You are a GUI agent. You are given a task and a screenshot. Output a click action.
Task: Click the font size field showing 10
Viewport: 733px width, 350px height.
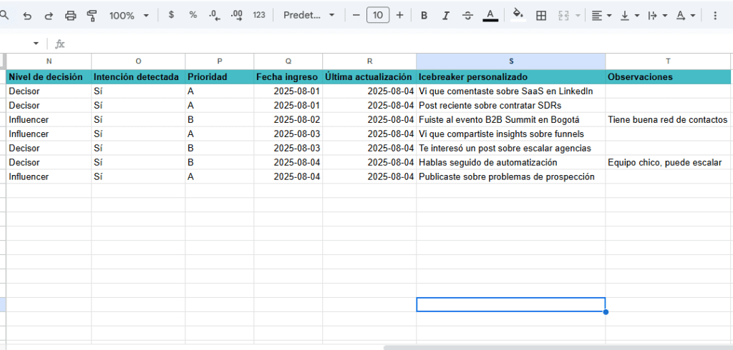(x=378, y=16)
